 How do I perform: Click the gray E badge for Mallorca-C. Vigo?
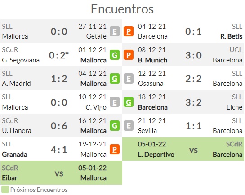coord(115,102)
